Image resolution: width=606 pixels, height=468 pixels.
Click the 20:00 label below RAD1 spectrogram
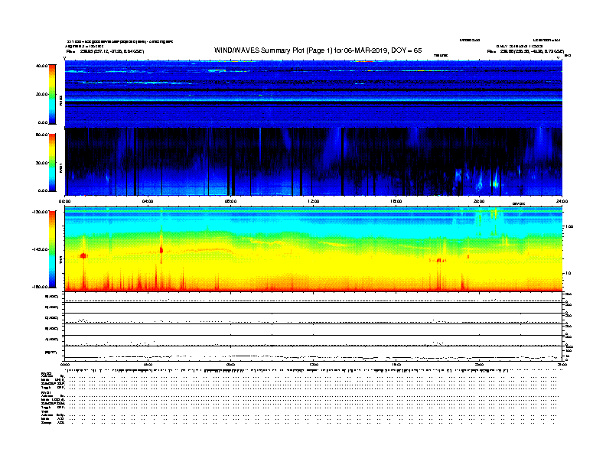pyautogui.click(x=479, y=201)
